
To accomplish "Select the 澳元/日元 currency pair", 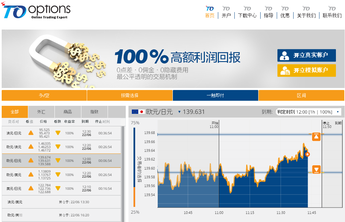I will [x=14, y=133].
